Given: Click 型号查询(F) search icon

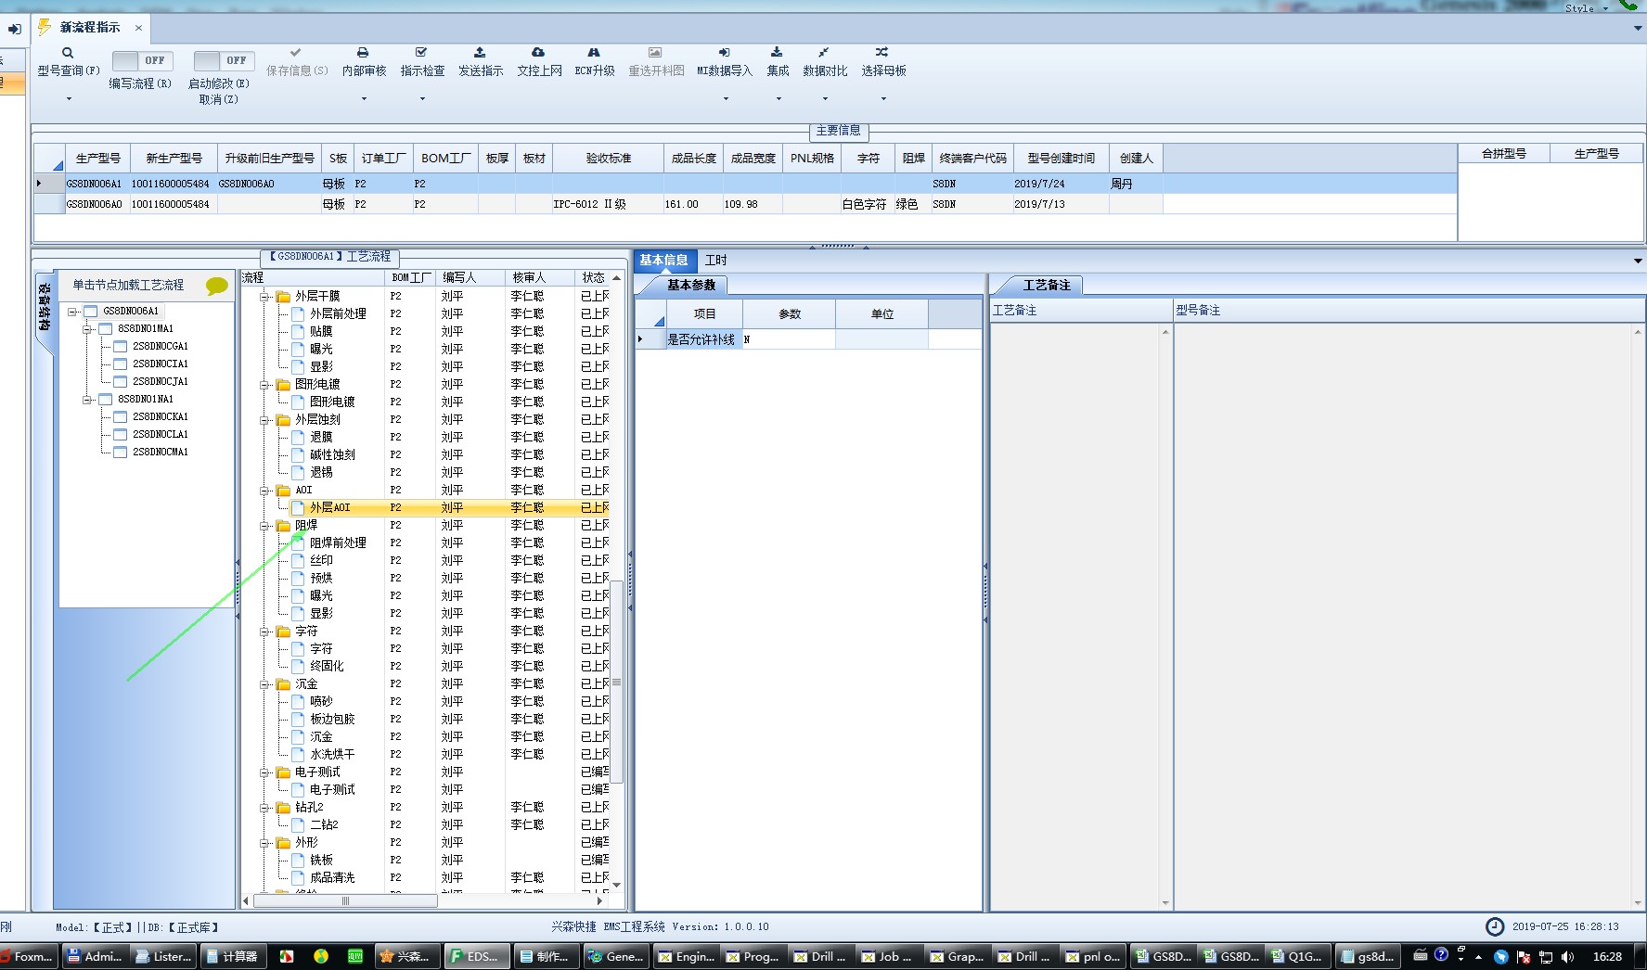Looking at the screenshot, I should point(68,53).
